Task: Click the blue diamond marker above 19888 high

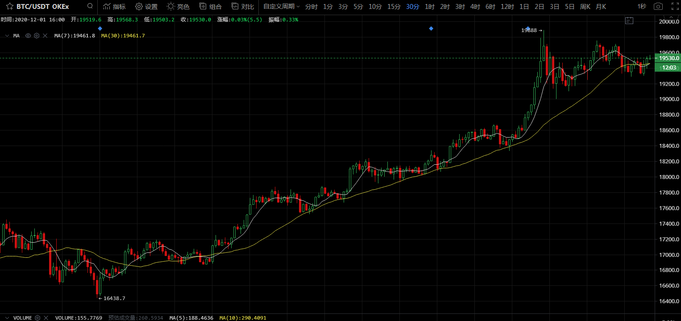Action: click(527, 28)
